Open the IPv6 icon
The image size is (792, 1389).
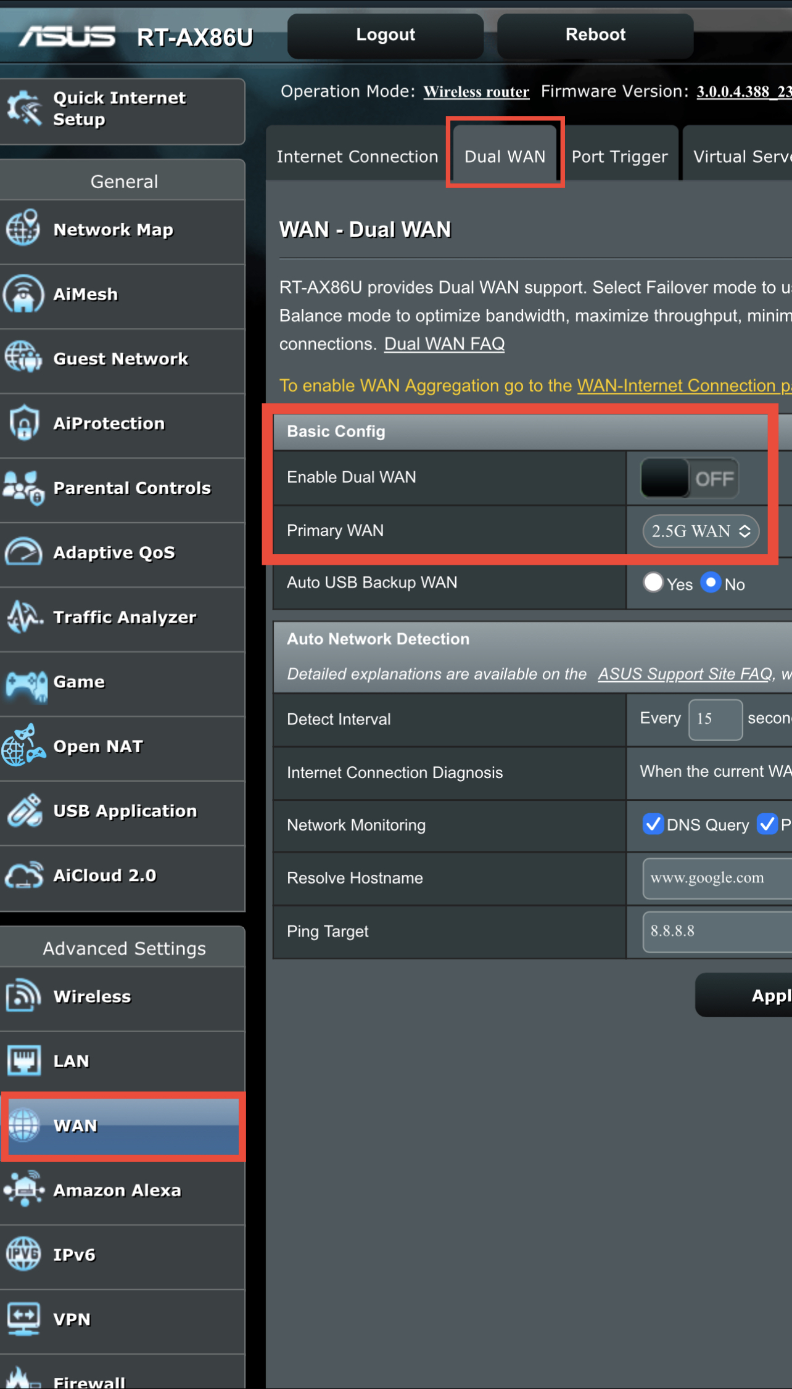[x=23, y=1254]
